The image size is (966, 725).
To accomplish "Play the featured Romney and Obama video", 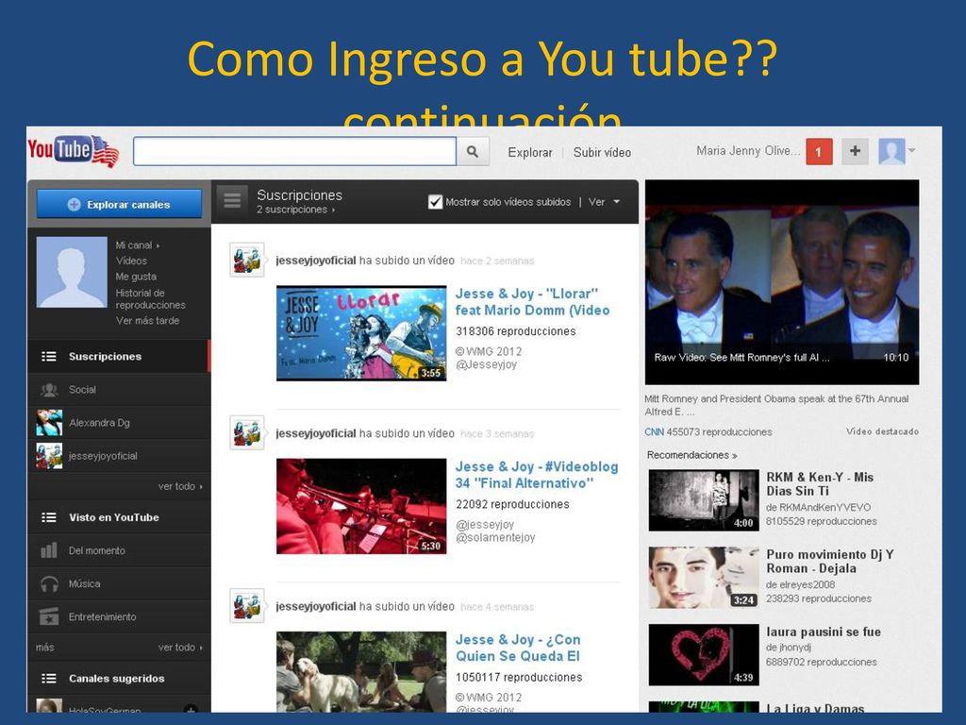I will (x=782, y=282).
